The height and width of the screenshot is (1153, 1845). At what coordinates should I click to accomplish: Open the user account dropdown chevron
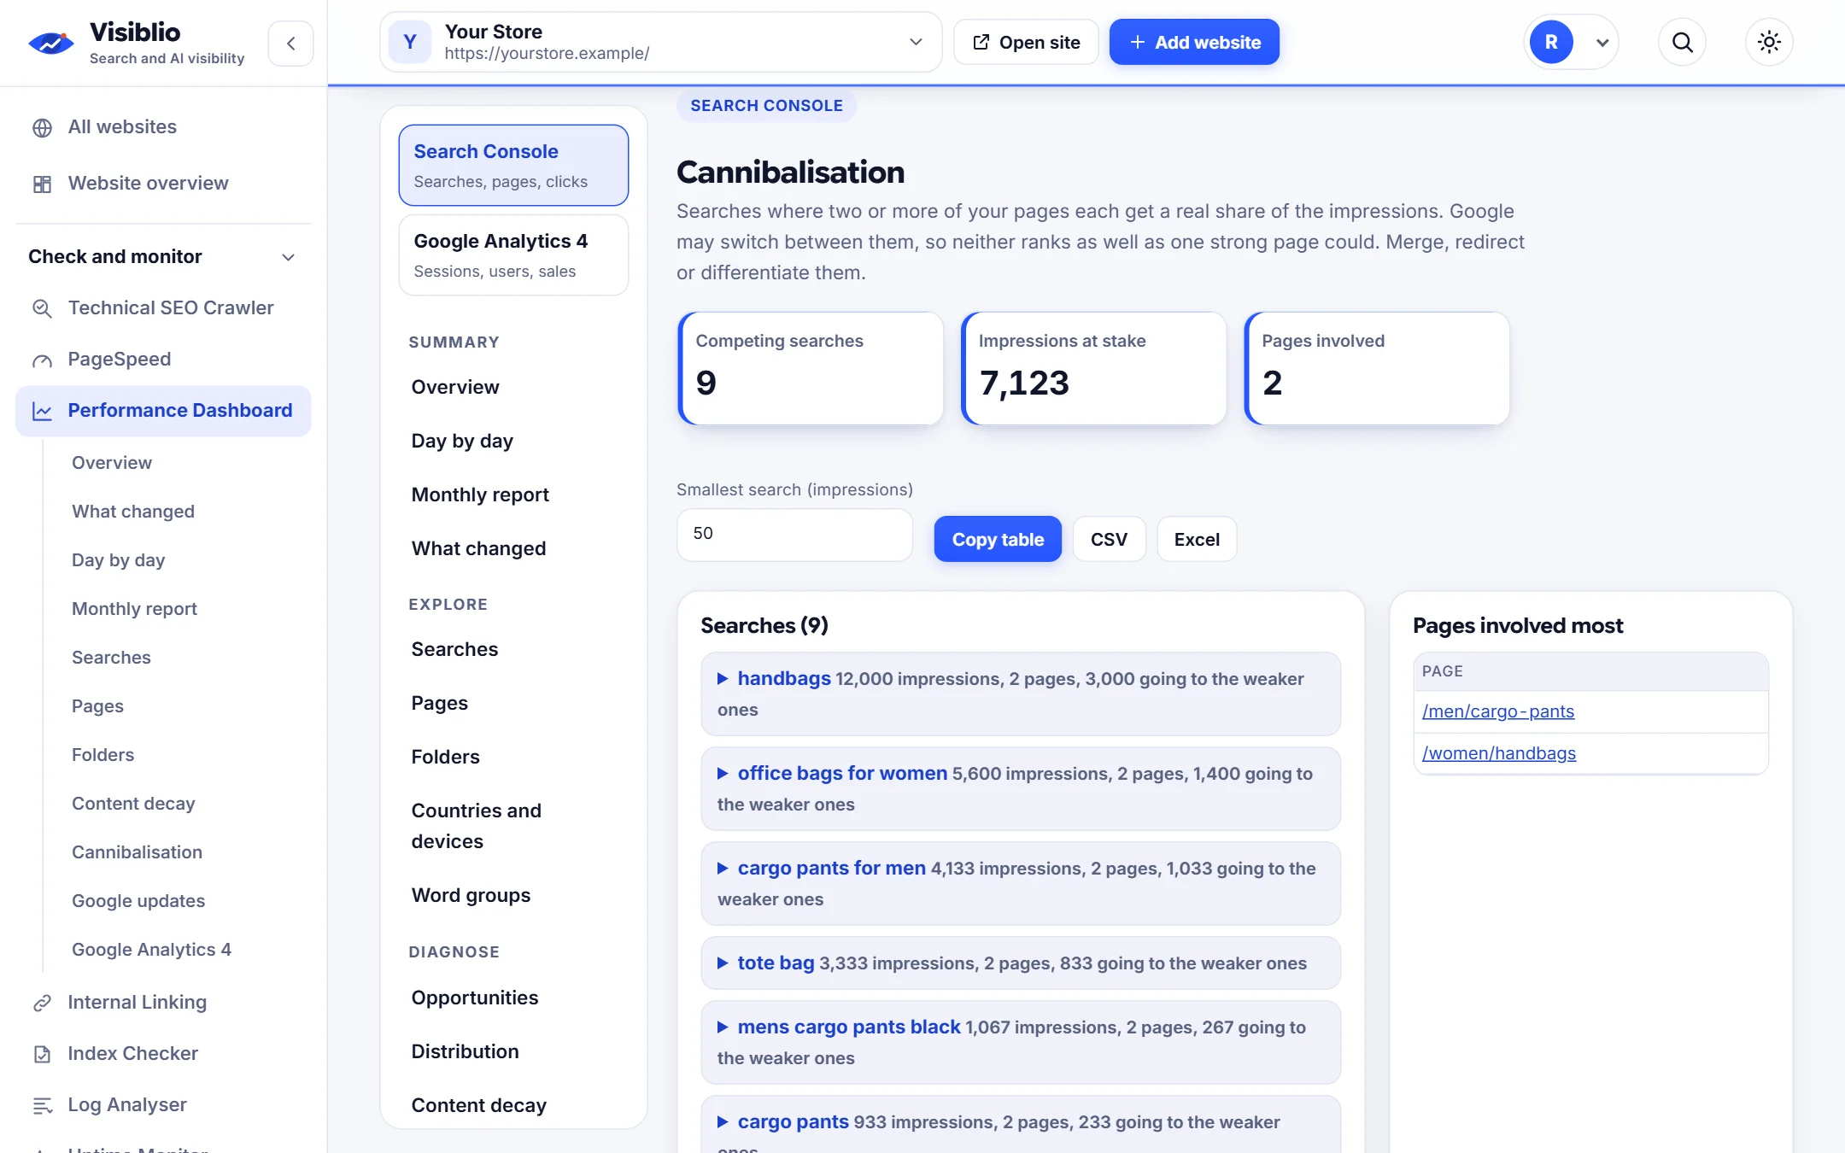point(1602,43)
